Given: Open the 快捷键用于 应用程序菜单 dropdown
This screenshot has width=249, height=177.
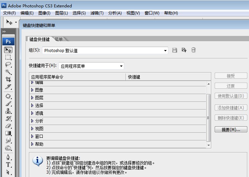Looking at the screenshot, I should point(91,66).
